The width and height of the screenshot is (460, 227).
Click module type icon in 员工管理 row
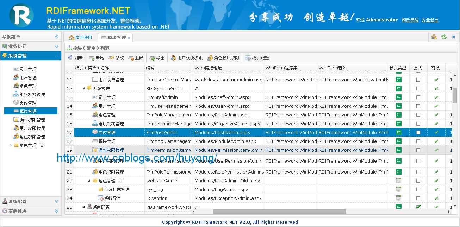[x=399, y=97]
